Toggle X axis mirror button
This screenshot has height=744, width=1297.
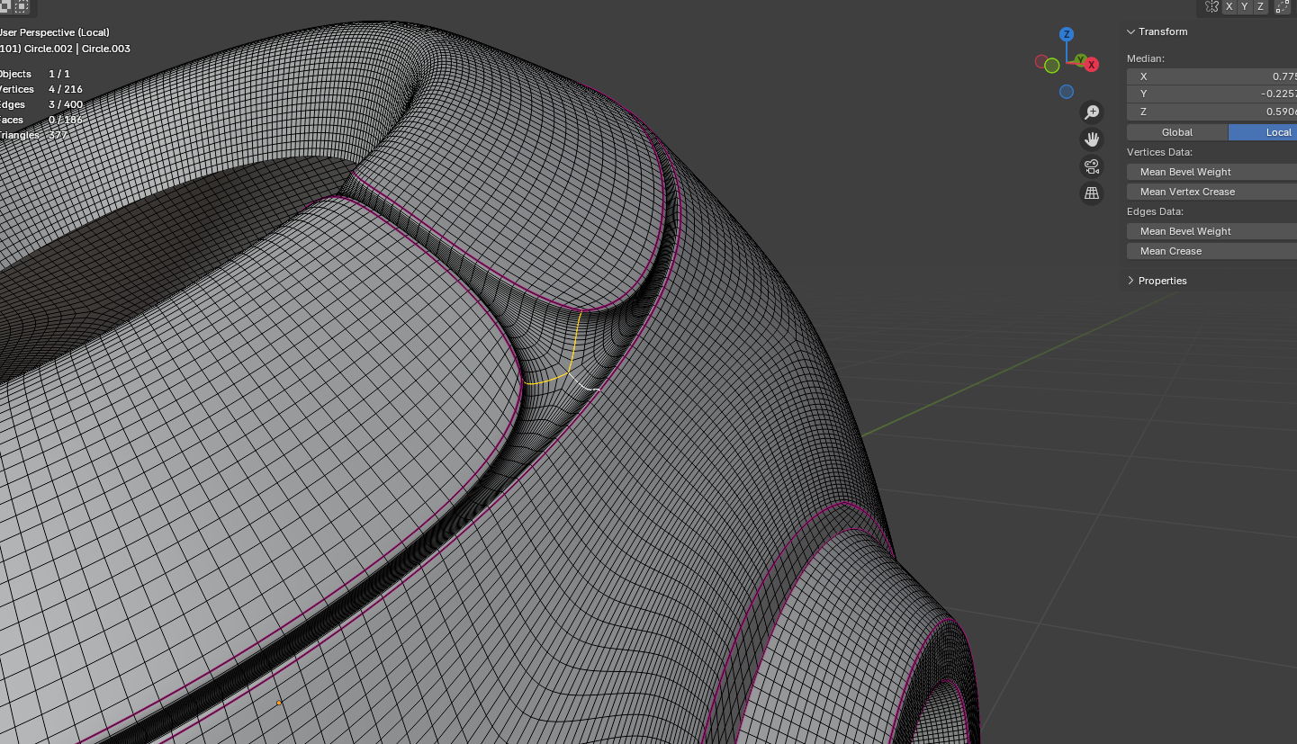pos(1229,6)
